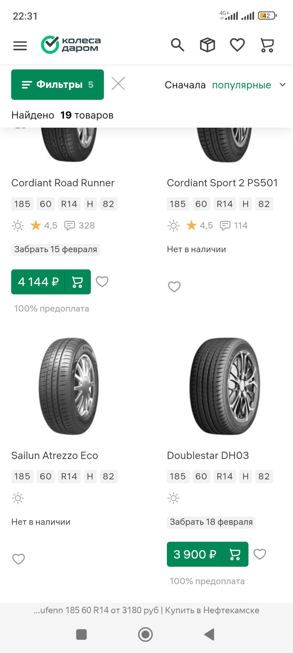Screen dimensions: 293x653
Task: Add Doublestar DH03 to cart
Action: click(235, 554)
